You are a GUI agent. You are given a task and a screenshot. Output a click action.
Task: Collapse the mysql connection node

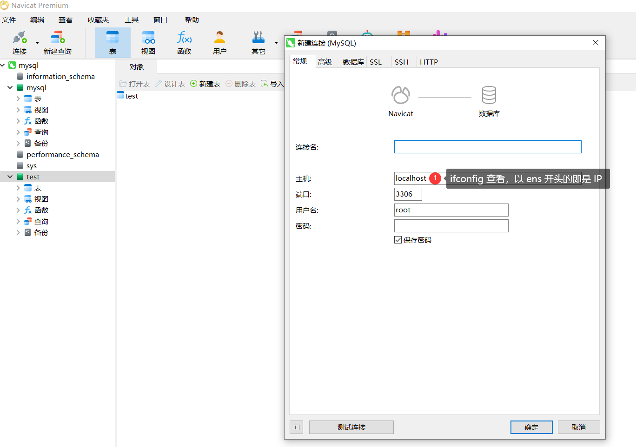pos(3,65)
